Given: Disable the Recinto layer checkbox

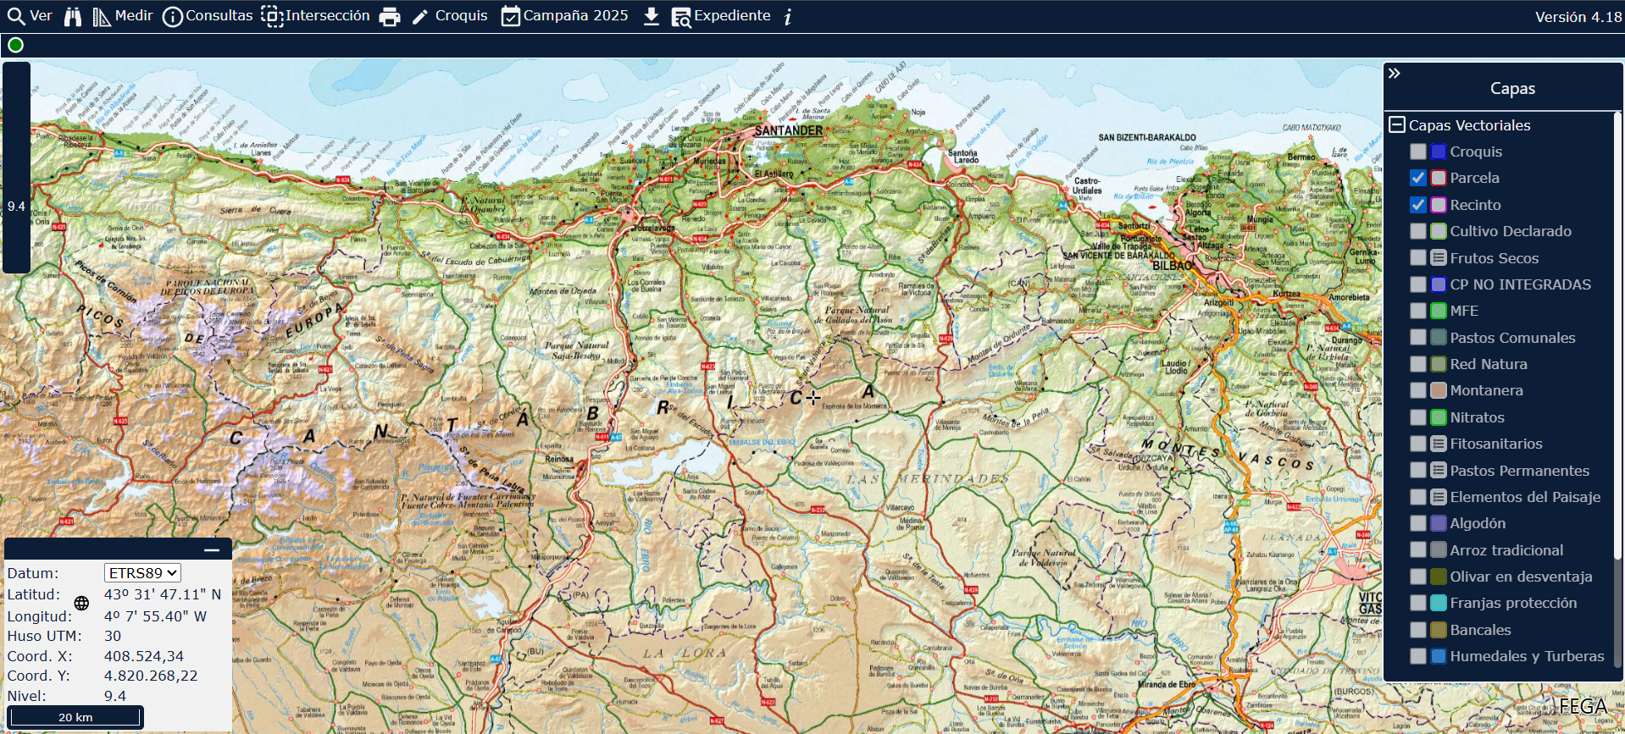Looking at the screenshot, I should [1417, 205].
